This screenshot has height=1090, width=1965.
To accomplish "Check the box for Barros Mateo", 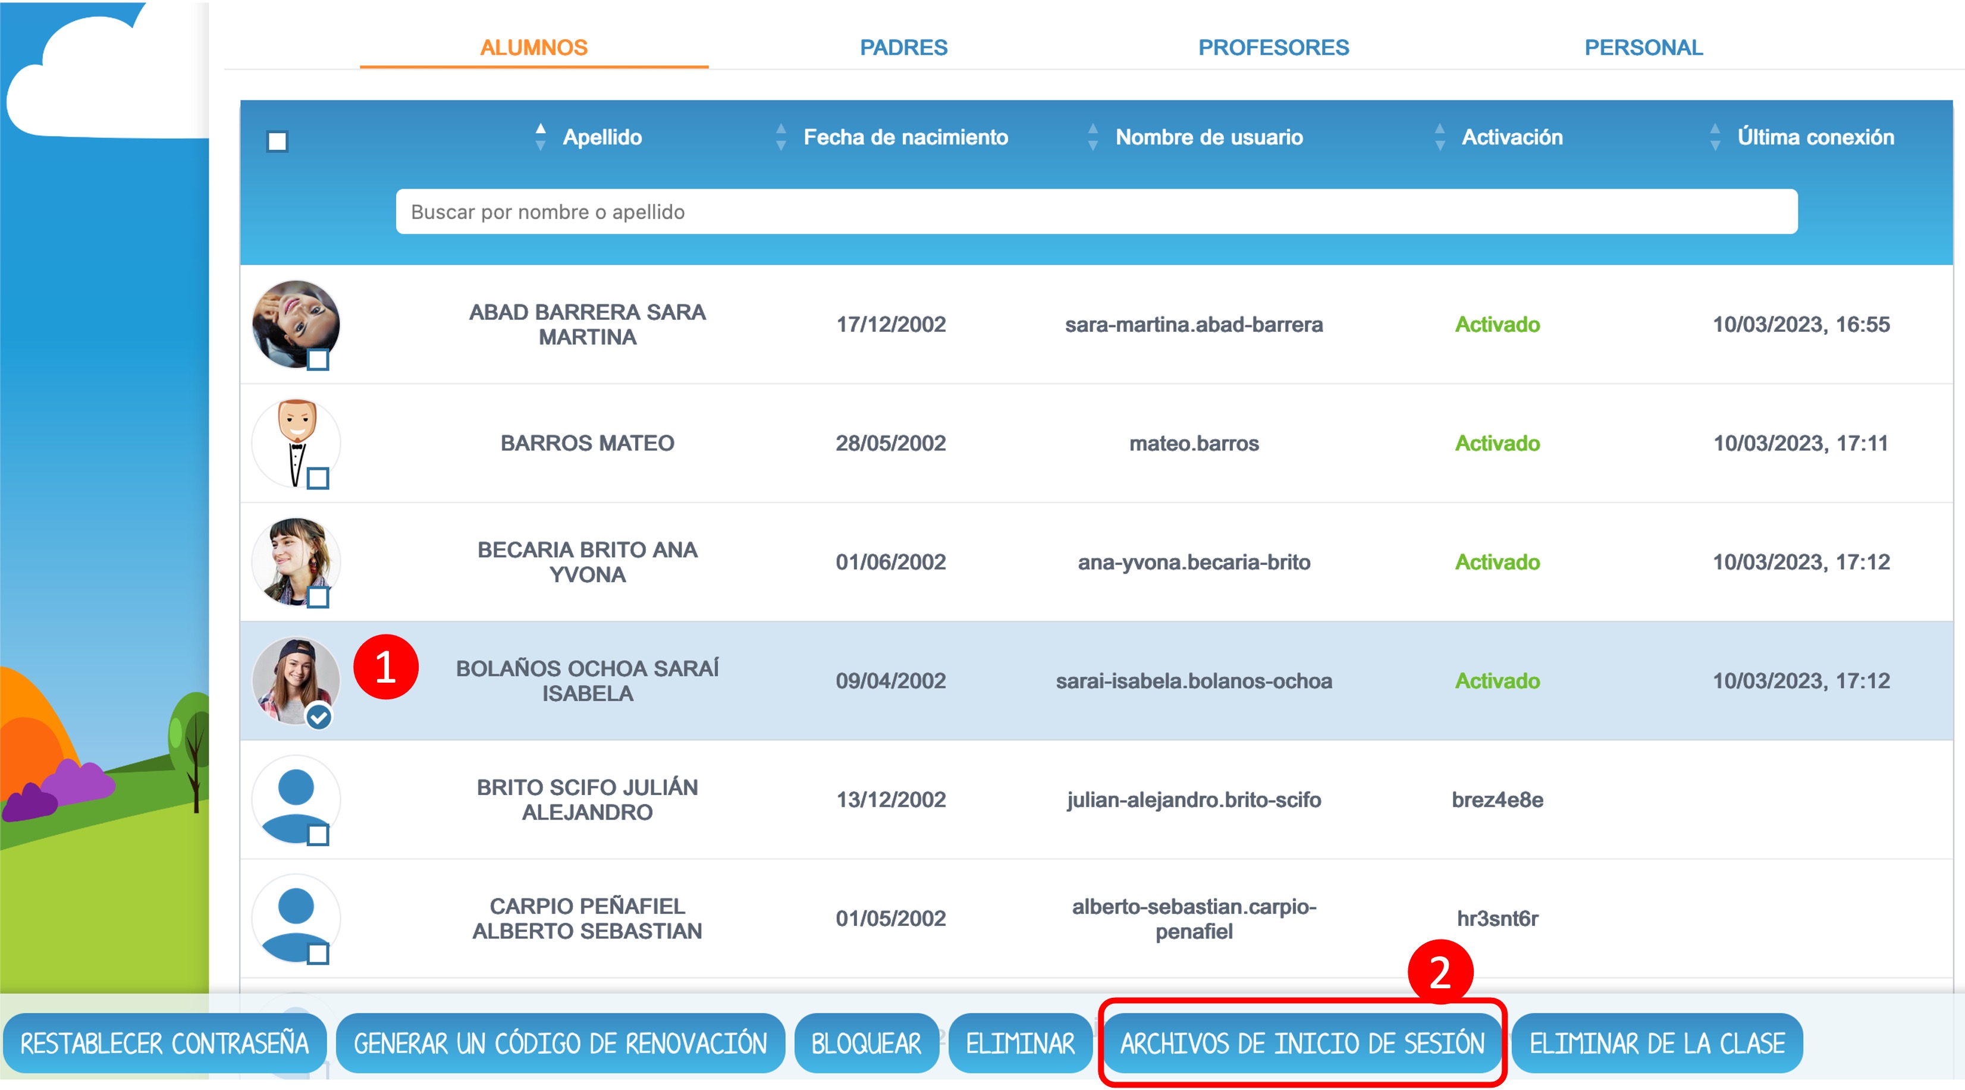I will click(x=318, y=478).
